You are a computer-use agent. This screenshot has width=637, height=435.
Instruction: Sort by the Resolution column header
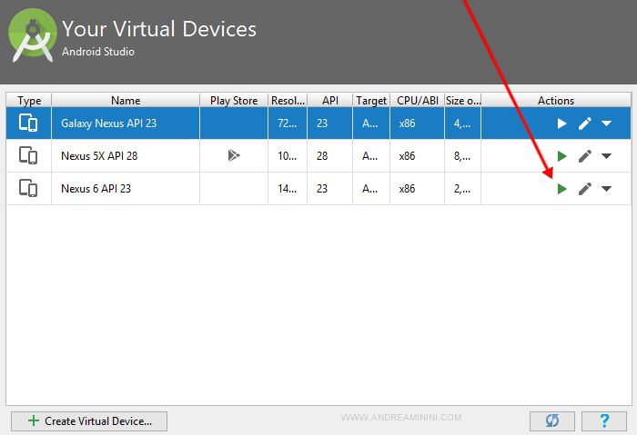(x=288, y=100)
